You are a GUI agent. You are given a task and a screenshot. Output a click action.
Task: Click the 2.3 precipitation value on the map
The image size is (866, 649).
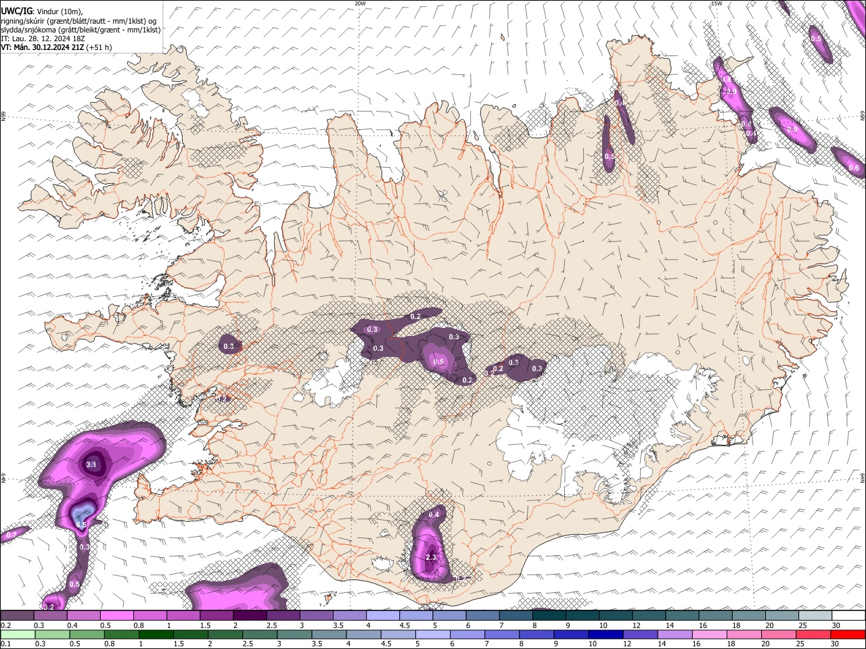(x=431, y=557)
